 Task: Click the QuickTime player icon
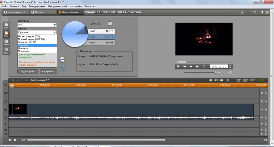pos(62,68)
